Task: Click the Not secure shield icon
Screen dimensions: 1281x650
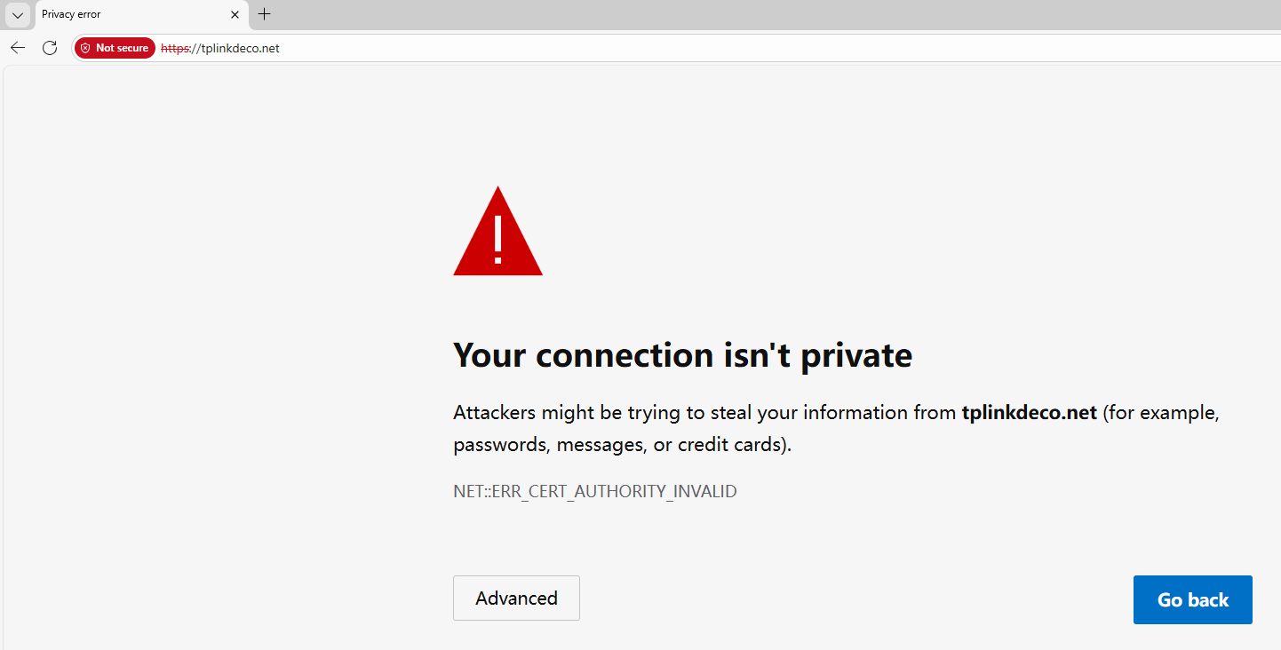Action: pyautogui.click(x=85, y=47)
